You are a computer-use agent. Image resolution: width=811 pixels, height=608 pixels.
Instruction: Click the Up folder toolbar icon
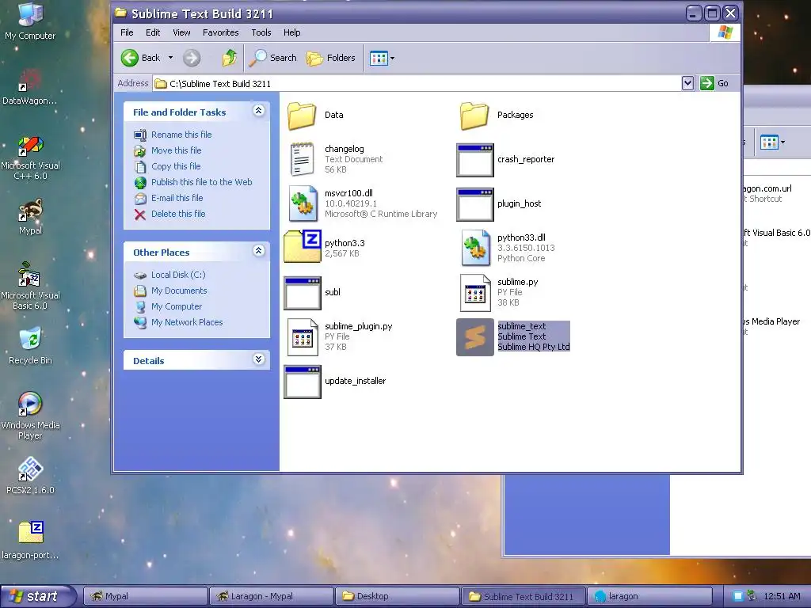tap(229, 58)
